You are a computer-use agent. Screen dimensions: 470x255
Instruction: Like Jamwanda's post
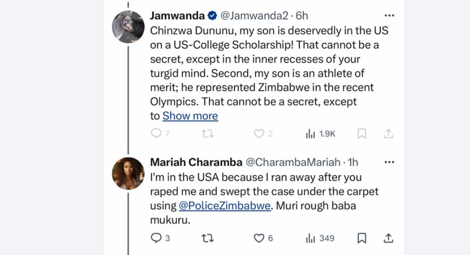click(x=258, y=133)
